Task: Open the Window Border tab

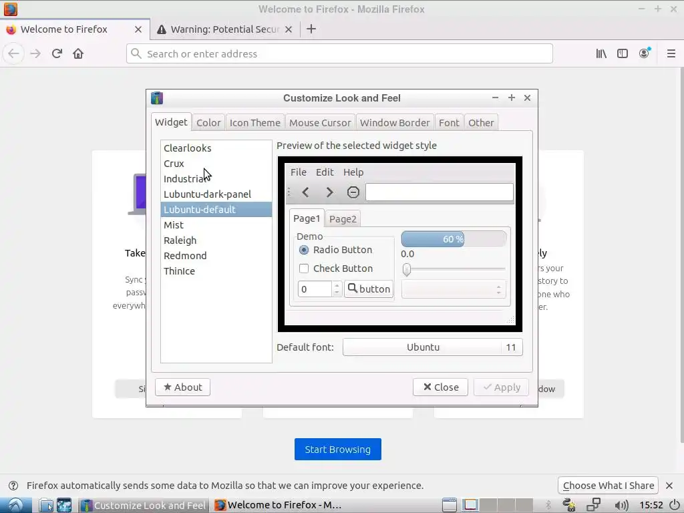Action: click(395, 123)
